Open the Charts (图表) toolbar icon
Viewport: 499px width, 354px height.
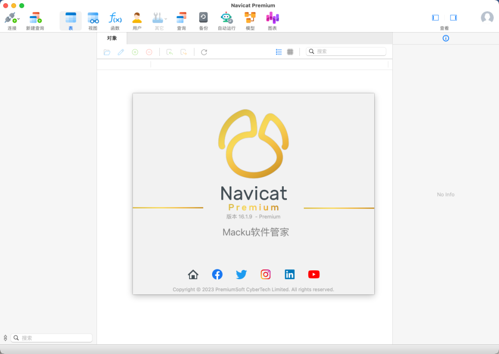pyautogui.click(x=273, y=18)
